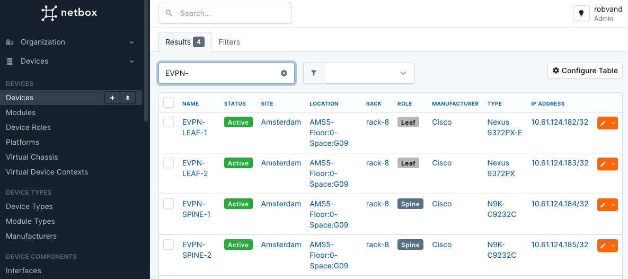
Task: Check the box for EVPN-LEAF-2 row
Action: tap(169, 163)
